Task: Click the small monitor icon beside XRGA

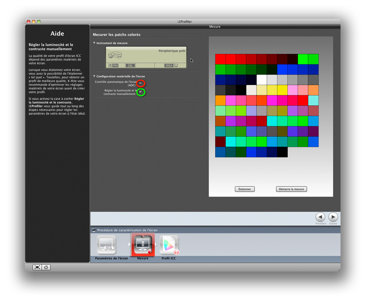Action: pyautogui.click(x=176, y=65)
